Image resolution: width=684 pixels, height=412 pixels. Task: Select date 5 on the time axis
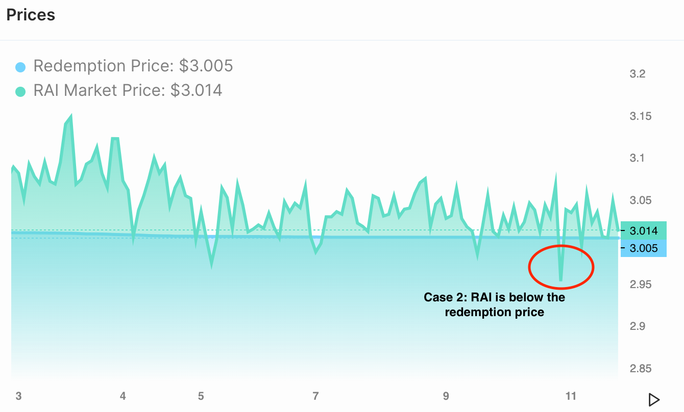(201, 396)
